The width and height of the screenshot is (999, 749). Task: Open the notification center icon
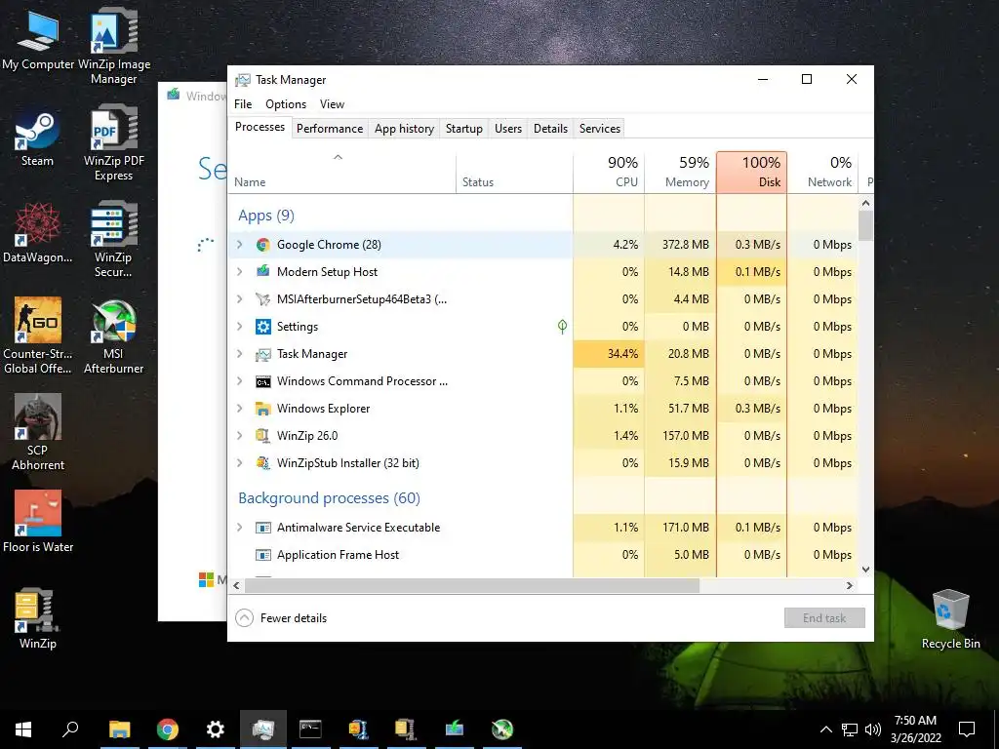[967, 729]
